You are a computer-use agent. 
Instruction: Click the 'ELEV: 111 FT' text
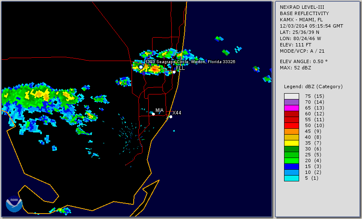click(x=295, y=45)
